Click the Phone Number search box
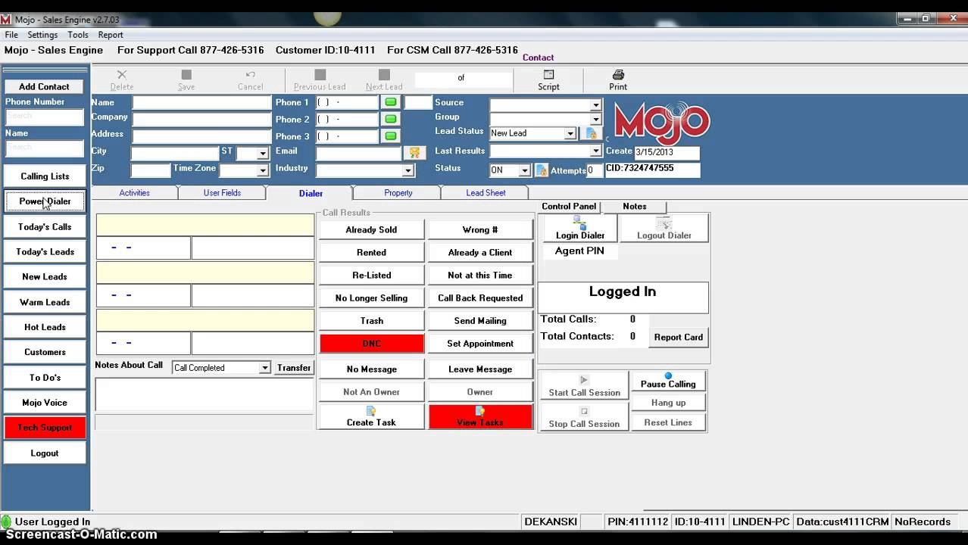 pyautogui.click(x=44, y=117)
